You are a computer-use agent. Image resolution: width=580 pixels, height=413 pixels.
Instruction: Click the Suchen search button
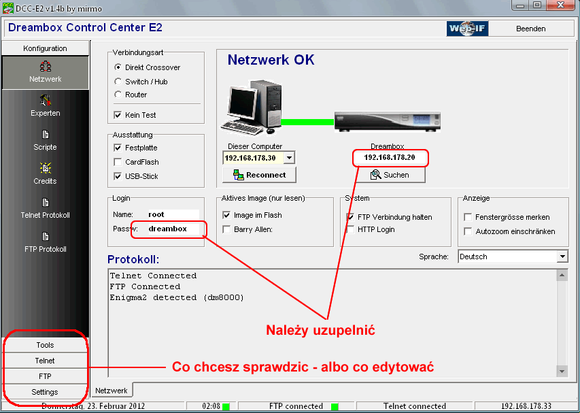pos(390,175)
